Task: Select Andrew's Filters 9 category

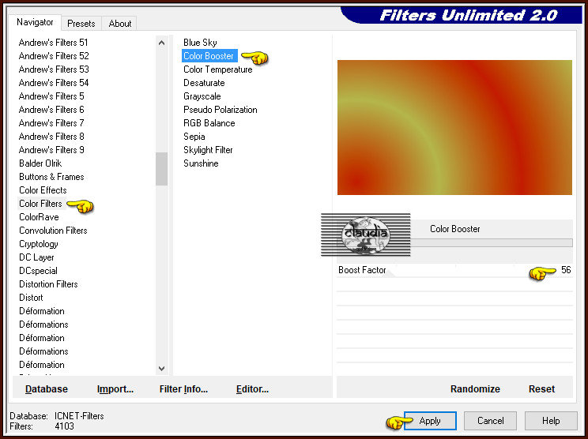Action: [51, 150]
